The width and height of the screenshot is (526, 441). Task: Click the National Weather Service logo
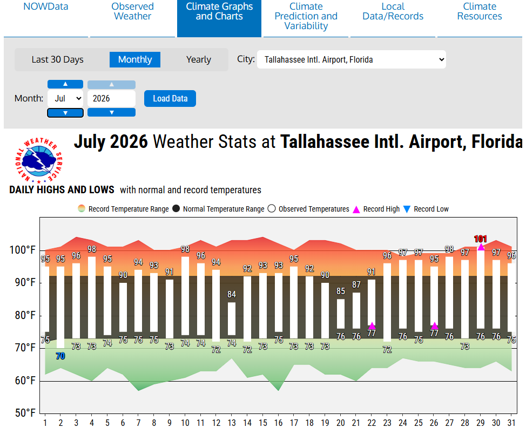coord(39,160)
